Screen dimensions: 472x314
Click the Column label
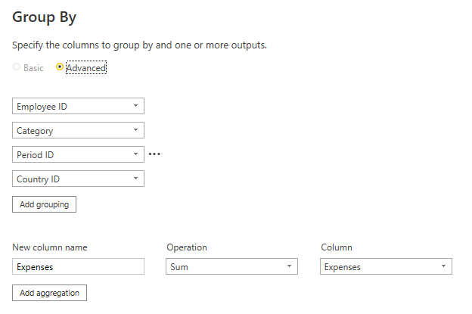[337, 247]
